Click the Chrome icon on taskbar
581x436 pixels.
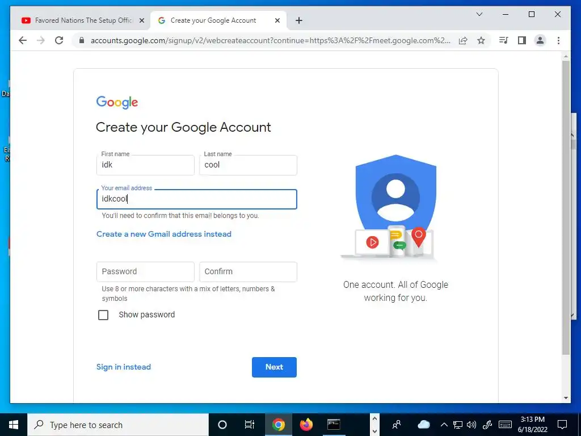[x=278, y=425]
